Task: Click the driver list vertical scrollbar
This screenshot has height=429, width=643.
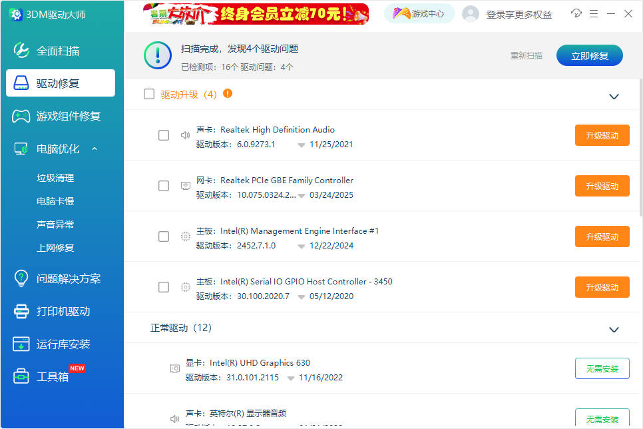Action: click(x=641, y=148)
